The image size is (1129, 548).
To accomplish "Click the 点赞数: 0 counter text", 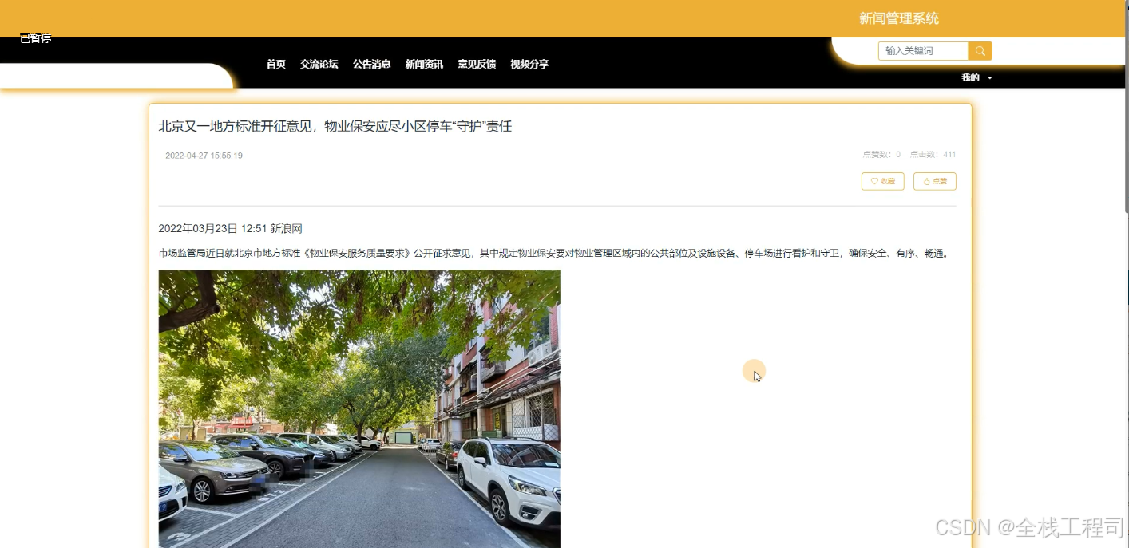I will tap(881, 155).
